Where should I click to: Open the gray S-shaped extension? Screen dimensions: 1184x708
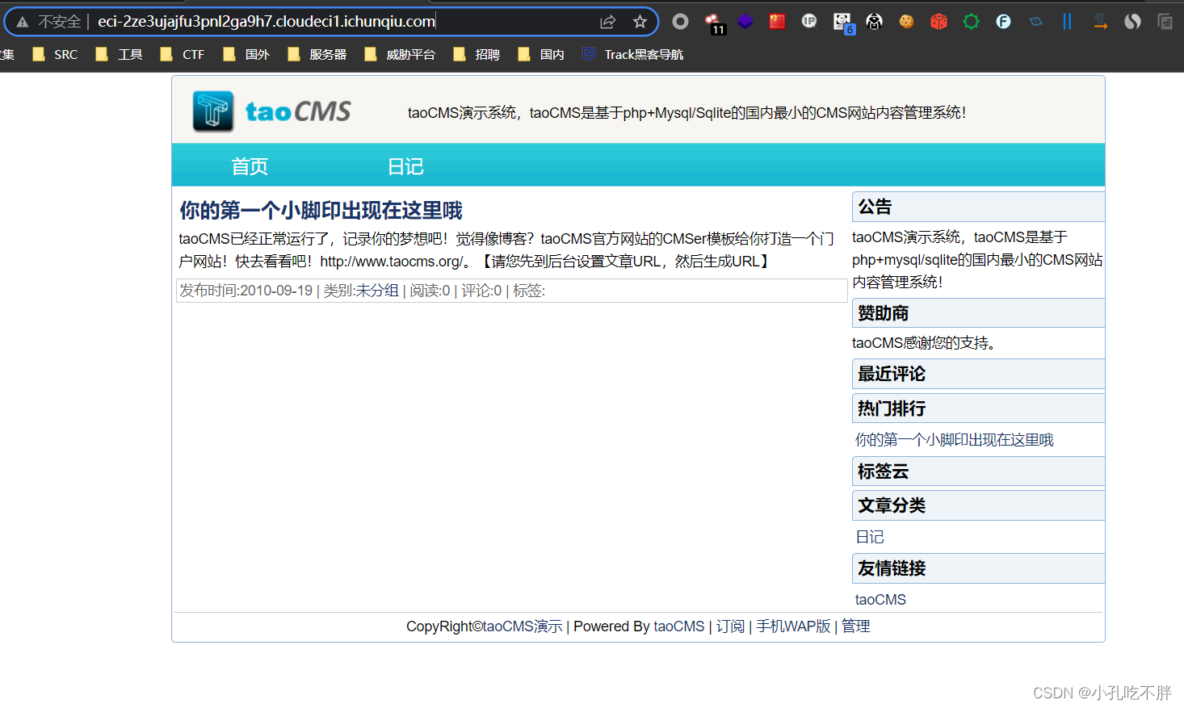coord(1132,22)
